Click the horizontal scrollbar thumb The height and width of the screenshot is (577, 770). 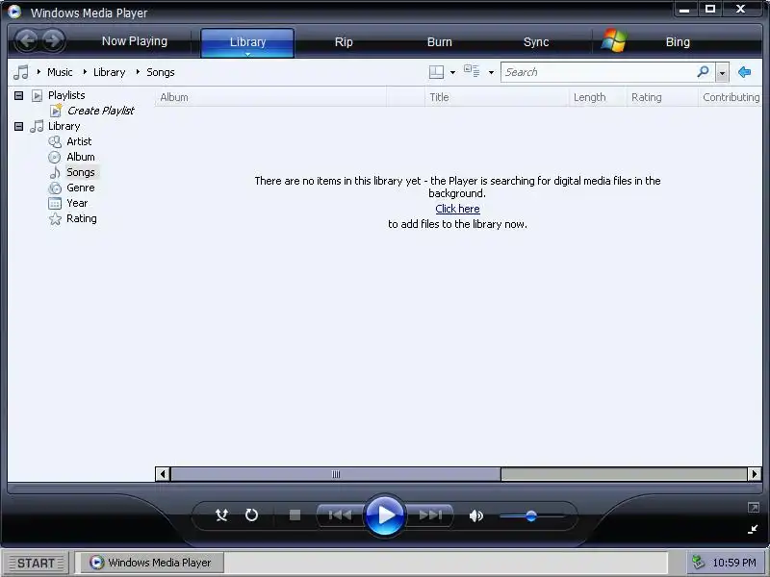coord(336,474)
